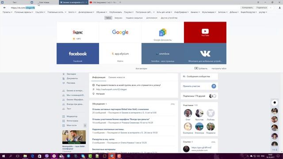Screen dimensions: 283x159
Task: Select the Недавно закрытые tab
Action: (x=134, y=18)
